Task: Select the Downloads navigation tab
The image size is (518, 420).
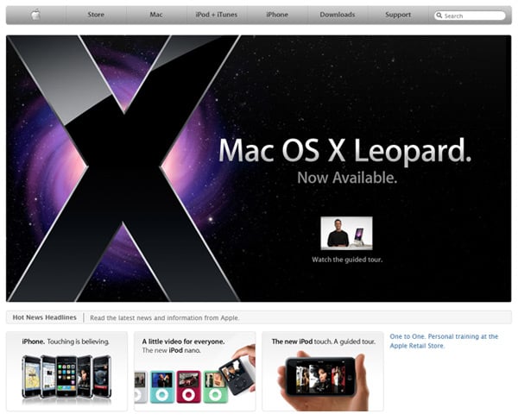Action: (x=338, y=15)
